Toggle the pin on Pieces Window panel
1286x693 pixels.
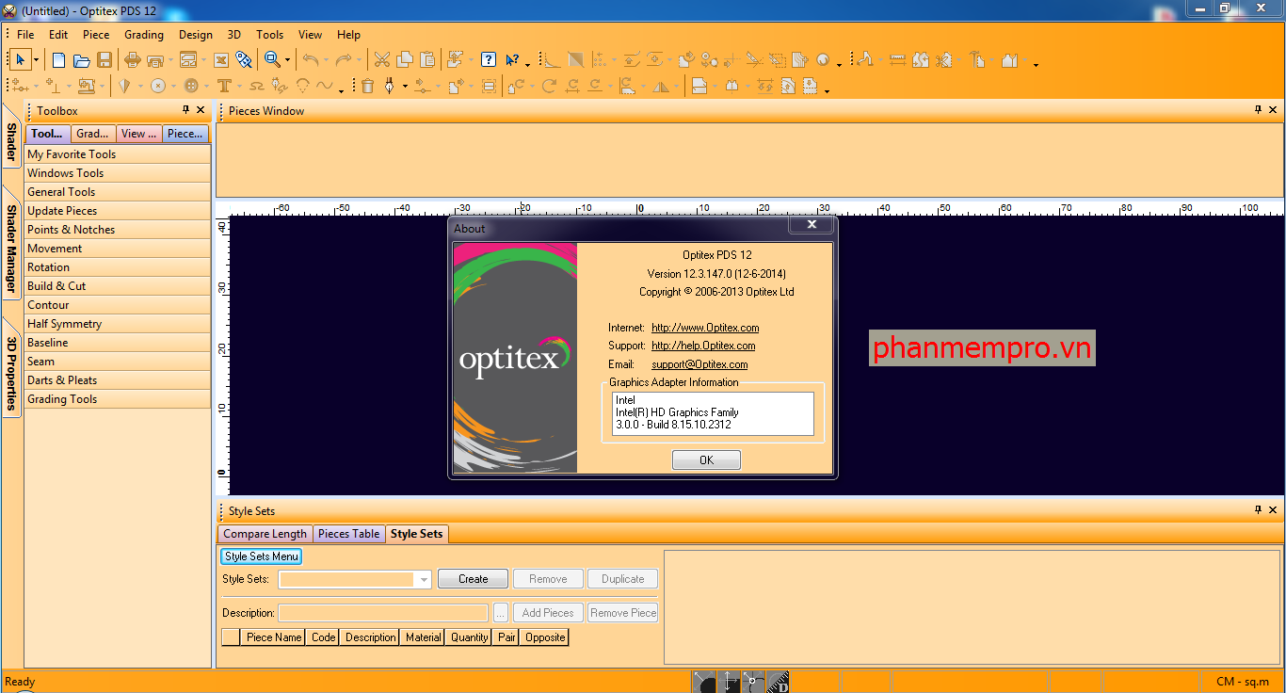click(1258, 110)
